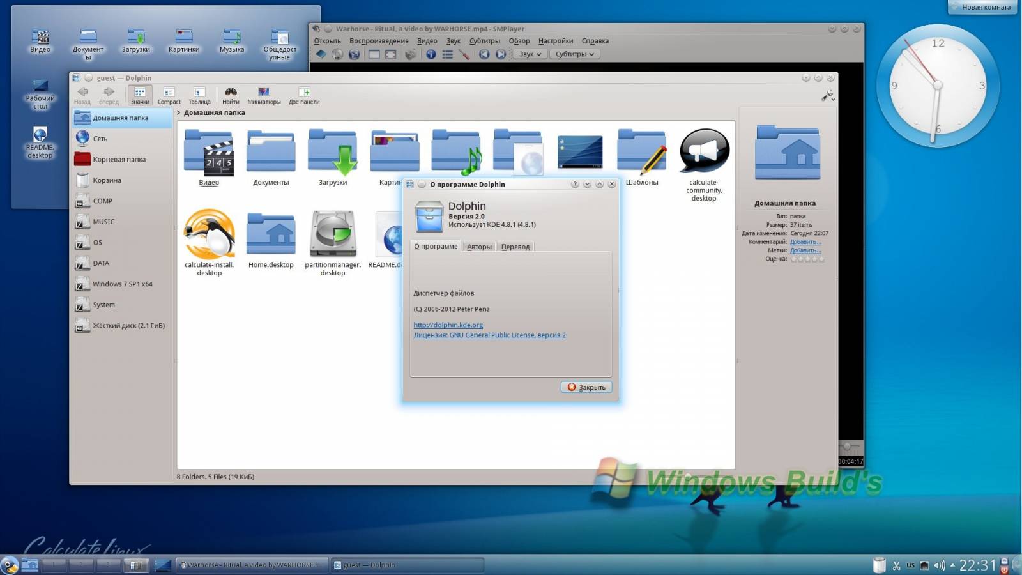
Task: Toggle Thumbnails (Миниатюры) preview in Dolphin
Action: (264, 95)
